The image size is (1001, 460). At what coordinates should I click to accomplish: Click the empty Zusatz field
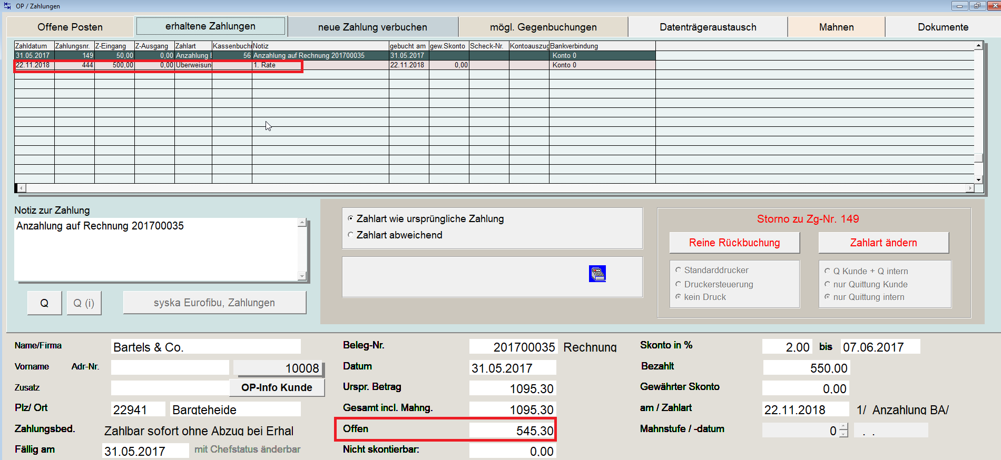point(170,388)
